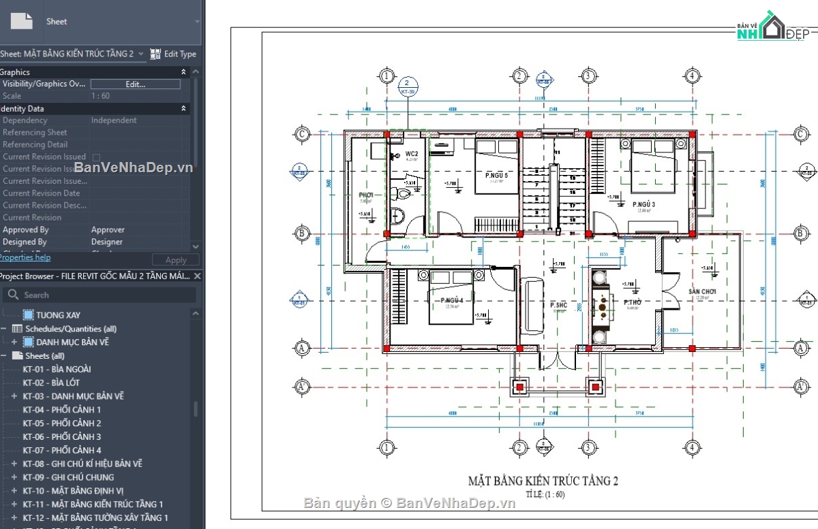The image size is (818, 529).
Task: Select the P.SHC room label
Action: coord(559,305)
